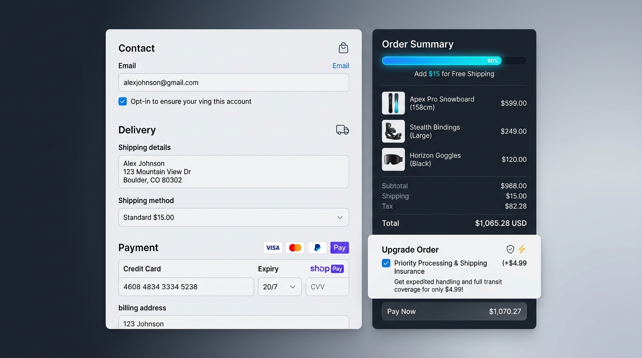Image resolution: width=642 pixels, height=358 pixels.
Task: Open the Stealth Bindings product thumbnail
Action: point(393,131)
